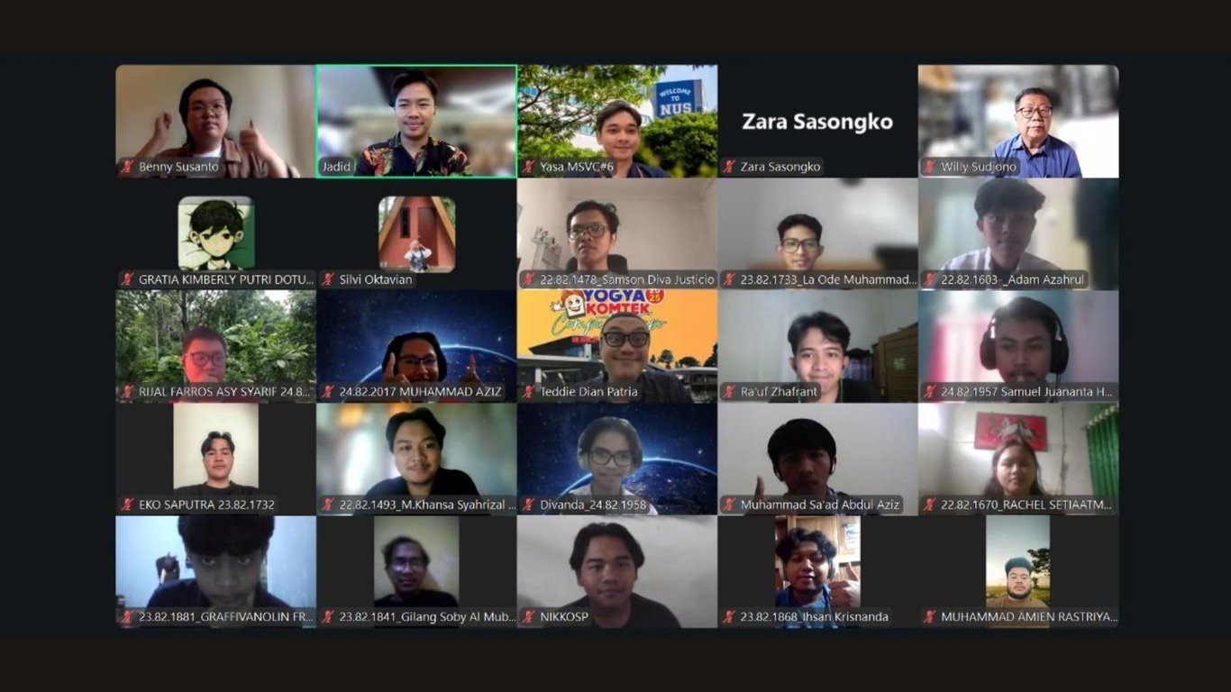Click the Zara Sasongko name placeholder tile
The width and height of the screenshot is (1231, 692).
tap(817, 121)
